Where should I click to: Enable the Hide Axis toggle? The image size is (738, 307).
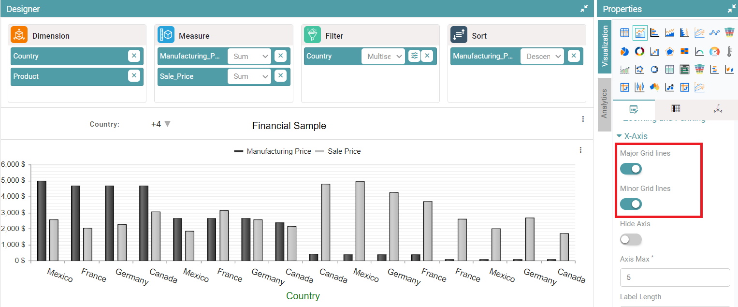[x=631, y=239]
